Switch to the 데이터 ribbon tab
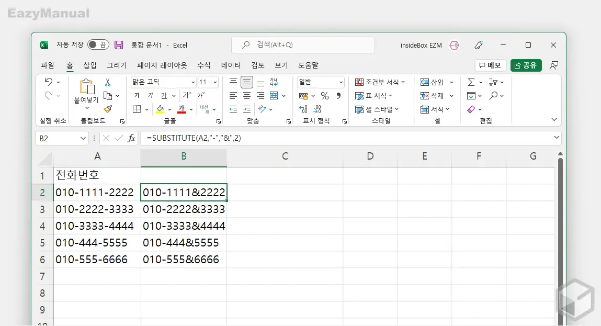The image size is (601, 326). pyautogui.click(x=231, y=65)
